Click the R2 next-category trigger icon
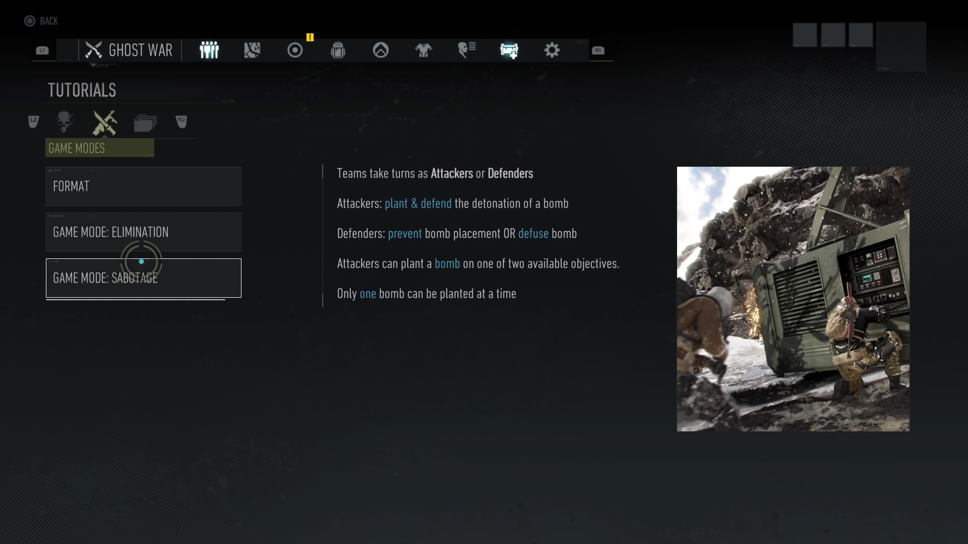Image resolution: width=968 pixels, height=544 pixels. [x=181, y=121]
